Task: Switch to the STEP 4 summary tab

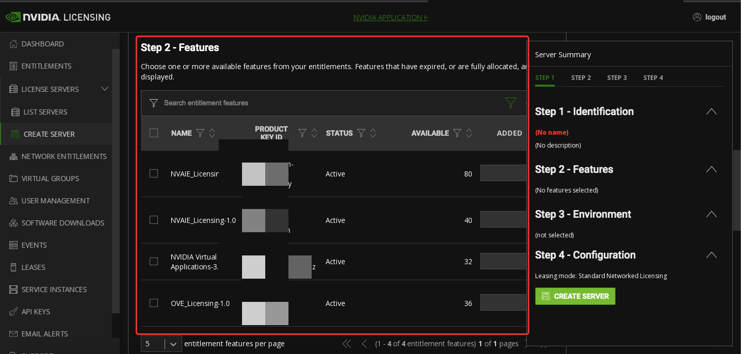Action: (x=653, y=78)
